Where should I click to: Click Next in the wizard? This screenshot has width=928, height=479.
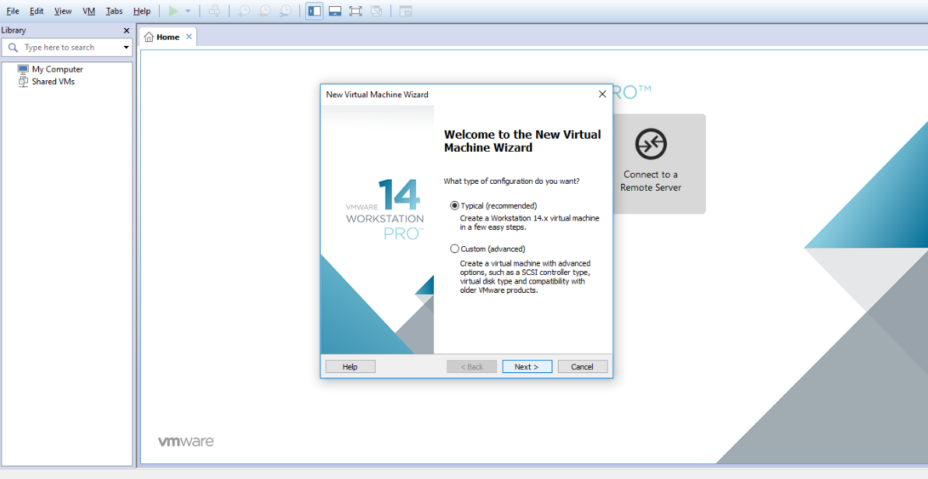[527, 365]
